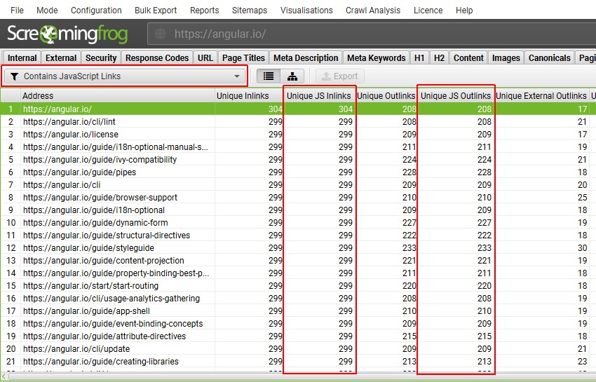This screenshot has height=382, width=596.
Task: Open the Crawl Analysis menu
Action: [373, 11]
